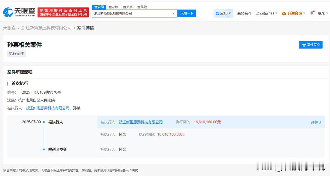Viewport: 330px width, 176px height.
Task: Open 详情 for the first execution row
Action: (x=316, y=122)
